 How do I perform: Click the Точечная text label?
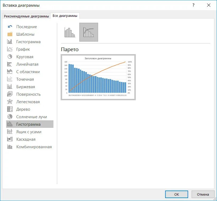pos(25,79)
